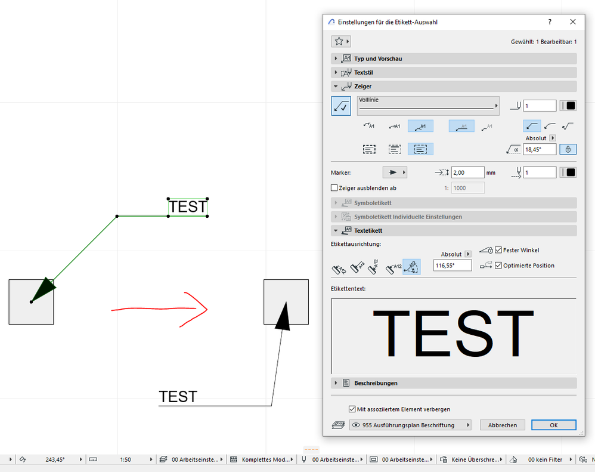Click the marker pen number field
Viewport: 595px width, 472px height.
click(x=540, y=172)
